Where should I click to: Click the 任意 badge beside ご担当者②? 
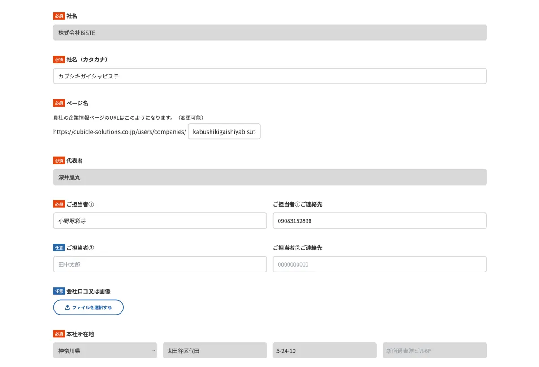pyautogui.click(x=59, y=247)
